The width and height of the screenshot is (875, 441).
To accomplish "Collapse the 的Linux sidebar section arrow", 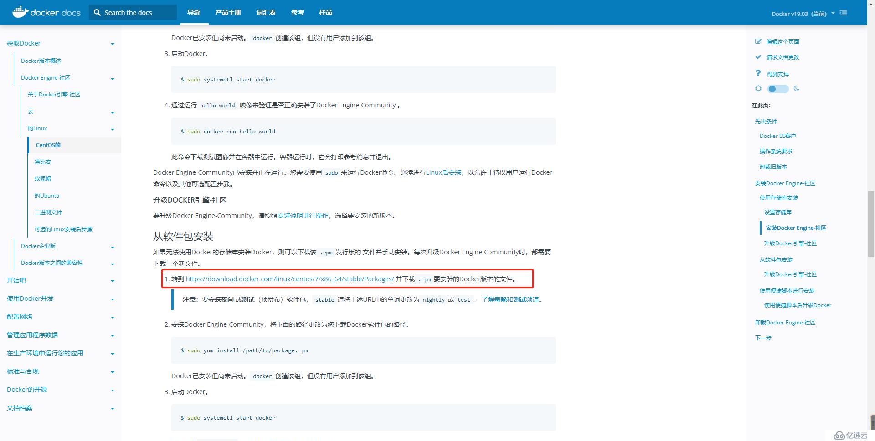I will click(x=113, y=129).
